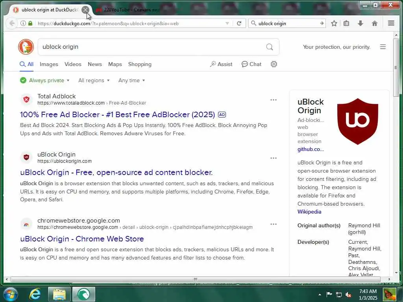Viewport: 403px width, 302px height.
Task: Switch to the Maps tab
Action: 115,64
